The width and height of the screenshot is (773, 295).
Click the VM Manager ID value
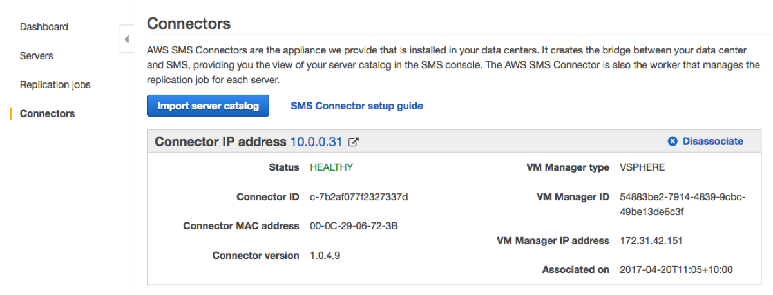682,204
